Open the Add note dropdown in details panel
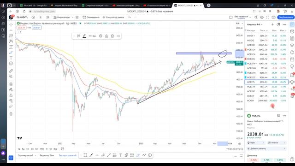The width and height of the screenshot is (295, 166). [x=266, y=148]
